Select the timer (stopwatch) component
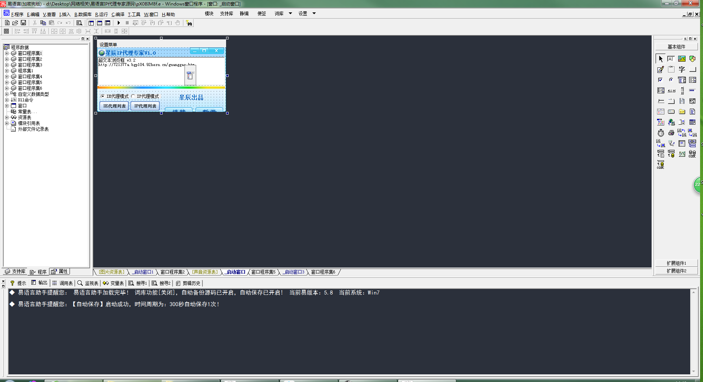Screen dimensions: 703x382 coord(661,133)
